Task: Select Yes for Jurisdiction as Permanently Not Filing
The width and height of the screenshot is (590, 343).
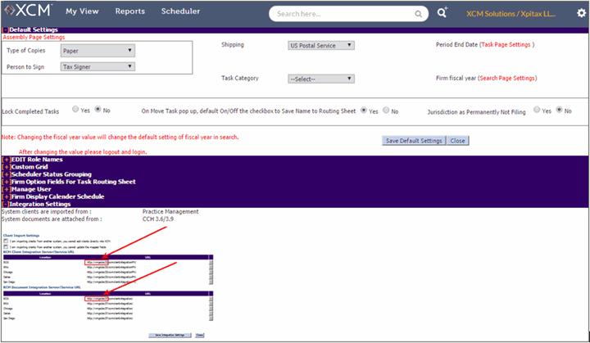Action: tap(537, 110)
